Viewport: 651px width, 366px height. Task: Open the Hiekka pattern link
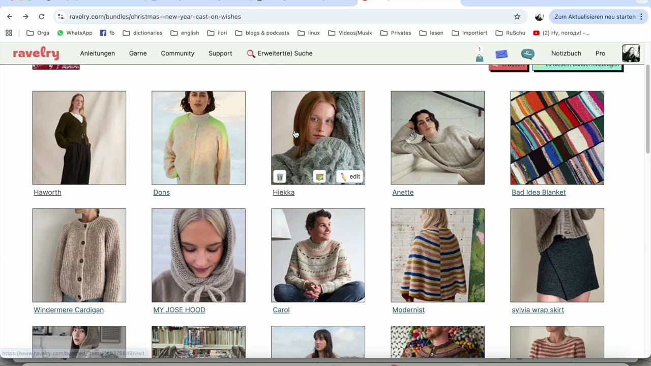point(283,192)
